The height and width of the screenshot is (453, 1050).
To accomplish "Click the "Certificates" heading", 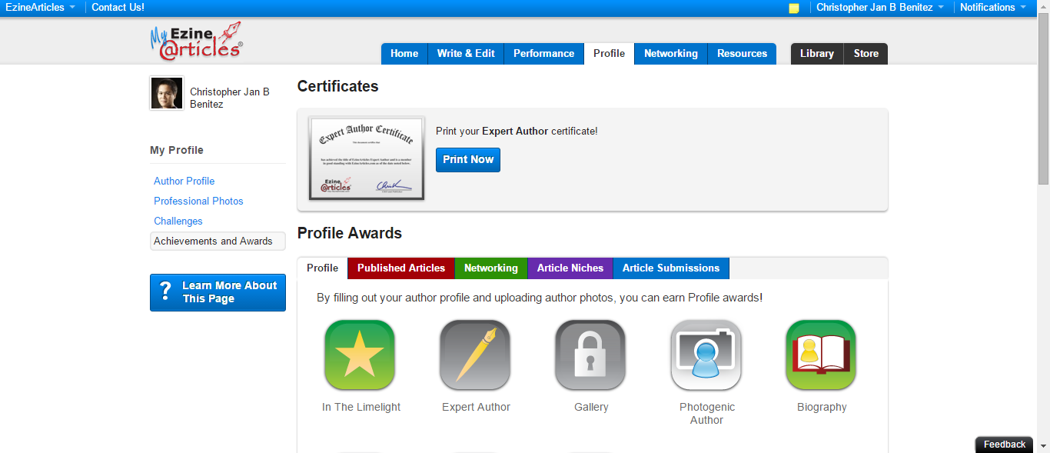I will pos(338,86).
